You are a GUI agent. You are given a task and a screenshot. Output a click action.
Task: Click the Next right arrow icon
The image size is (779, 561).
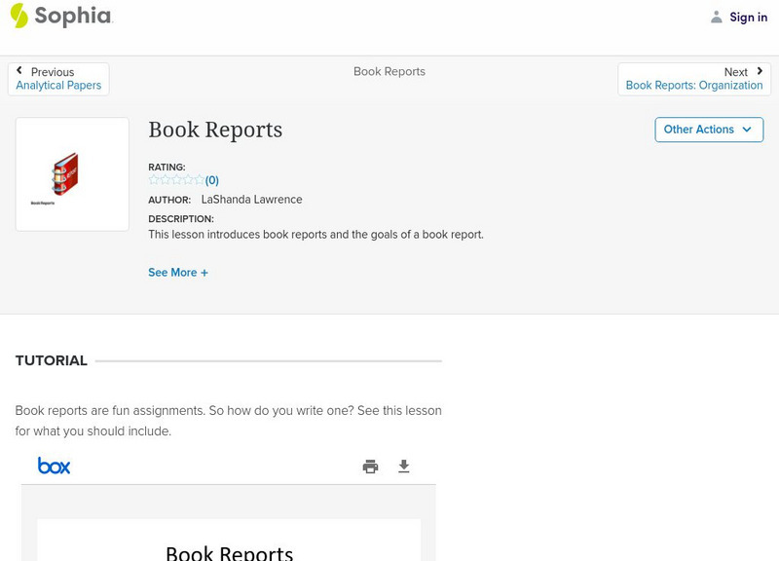(760, 71)
